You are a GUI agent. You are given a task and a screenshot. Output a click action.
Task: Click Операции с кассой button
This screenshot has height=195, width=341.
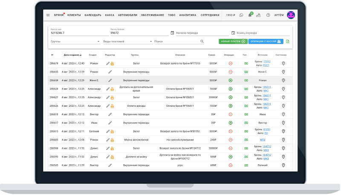click(x=266, y=41)
